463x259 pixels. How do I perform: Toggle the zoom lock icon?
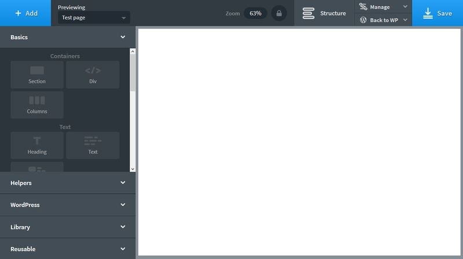point(279,13)
